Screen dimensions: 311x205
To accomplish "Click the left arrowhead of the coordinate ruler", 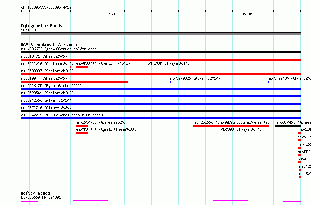I will [22, 11].
